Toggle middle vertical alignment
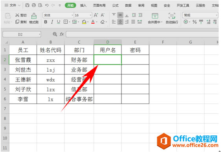 pos(120,15)
